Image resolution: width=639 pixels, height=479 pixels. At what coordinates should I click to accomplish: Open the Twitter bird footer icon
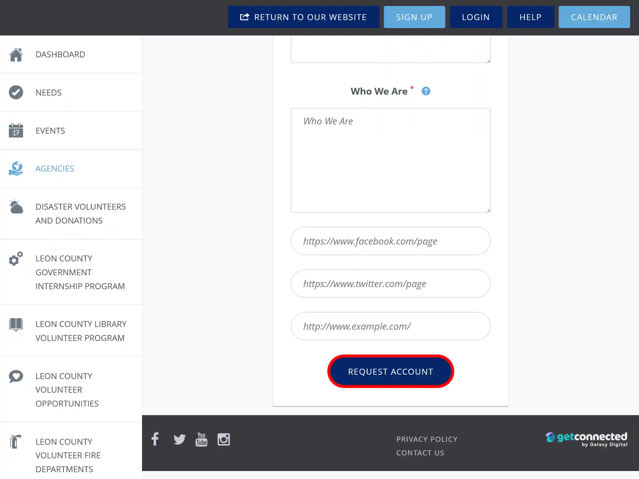[179, 439]
